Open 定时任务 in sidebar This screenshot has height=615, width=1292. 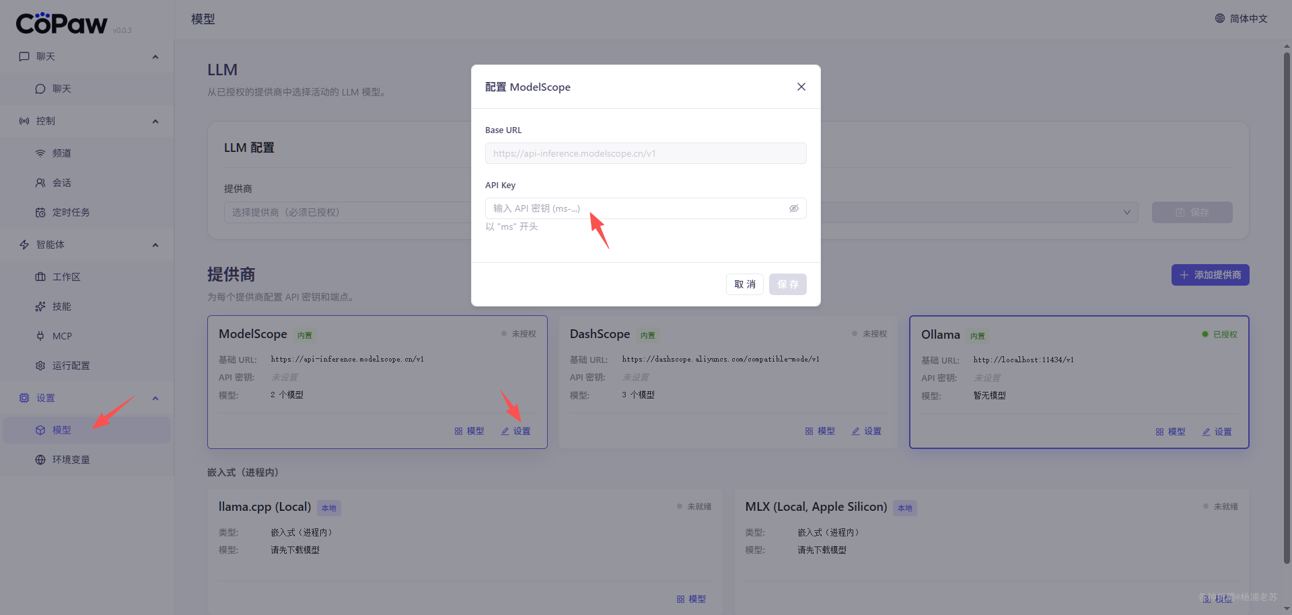click(87, 212)
